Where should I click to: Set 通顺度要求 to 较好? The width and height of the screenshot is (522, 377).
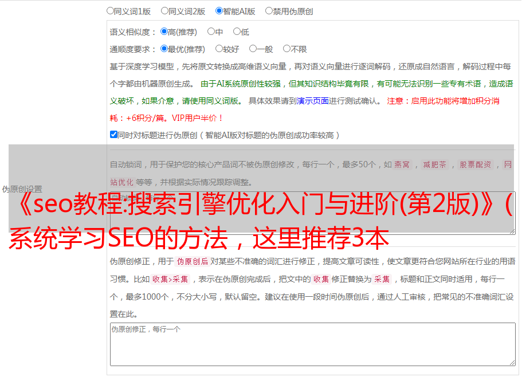[x=219, y=49]
